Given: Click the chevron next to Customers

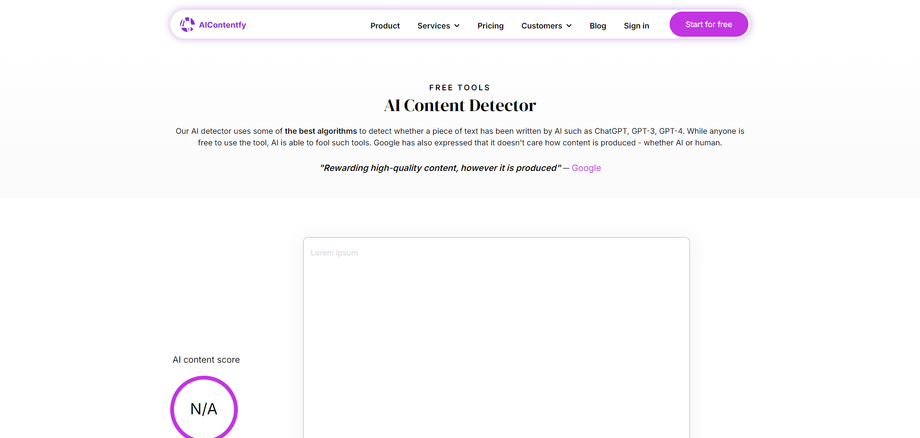Looking at the screenshot, I should [x=569, y=26].
